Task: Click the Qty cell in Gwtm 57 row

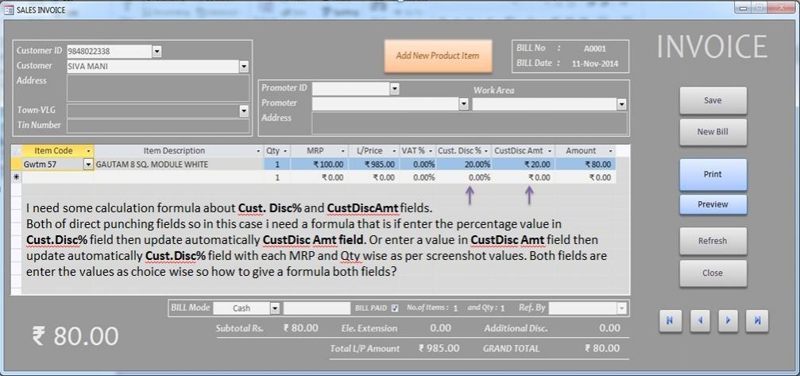Action: point(277,165)
